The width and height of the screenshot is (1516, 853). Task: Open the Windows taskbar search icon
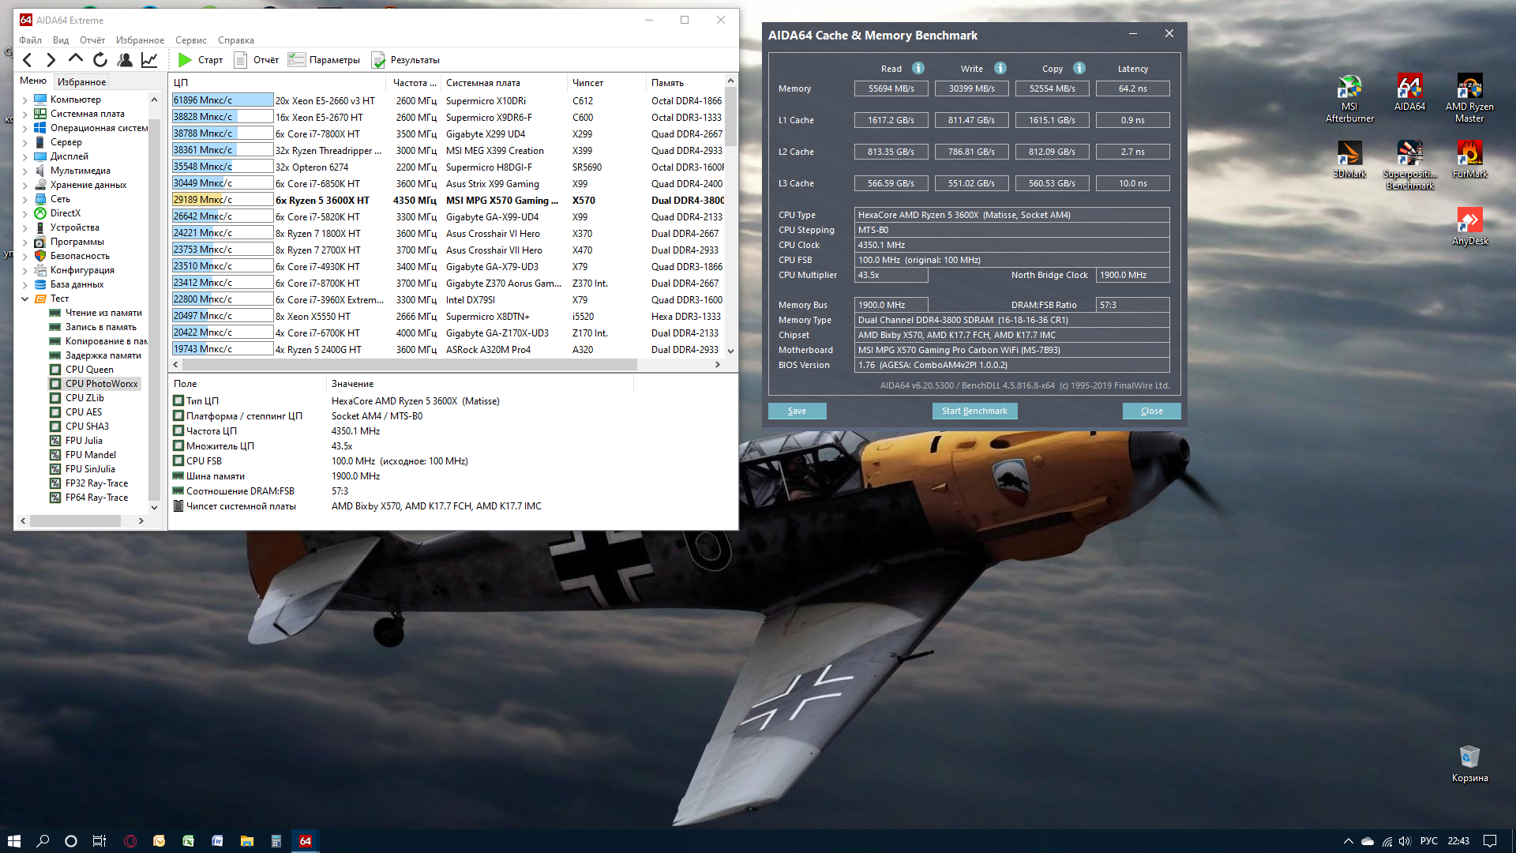[43, 841]
